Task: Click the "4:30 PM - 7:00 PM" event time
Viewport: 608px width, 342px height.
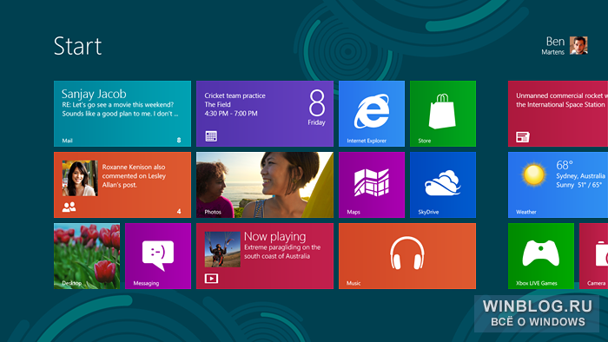Action: [x=231, y=114]
